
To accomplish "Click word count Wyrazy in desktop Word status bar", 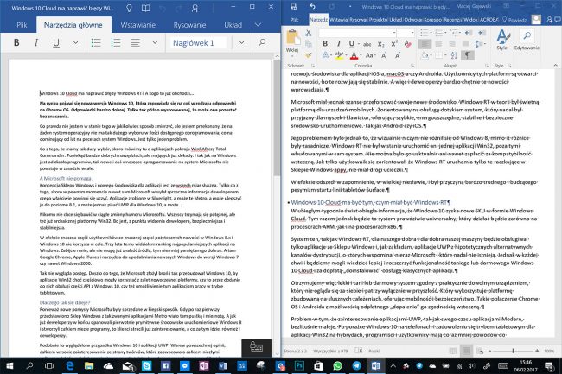I will point(330,351).
